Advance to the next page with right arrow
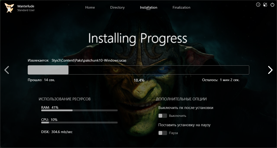The image size is (277, 148). 270,70
